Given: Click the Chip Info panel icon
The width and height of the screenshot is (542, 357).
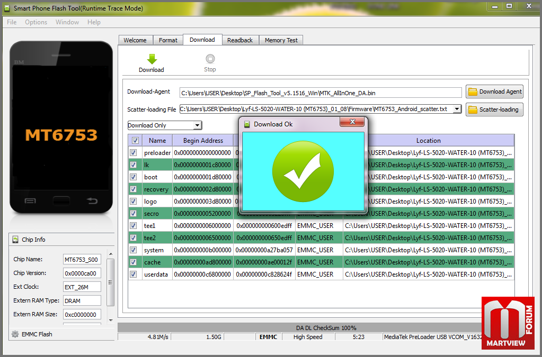Looking at the screenshot, I should (15, 240).
